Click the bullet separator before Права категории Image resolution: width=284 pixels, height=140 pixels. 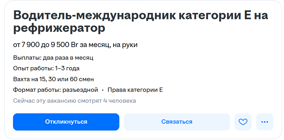103,90
